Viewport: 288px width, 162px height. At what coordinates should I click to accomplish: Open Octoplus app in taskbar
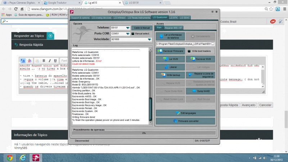tap(36, 158)
